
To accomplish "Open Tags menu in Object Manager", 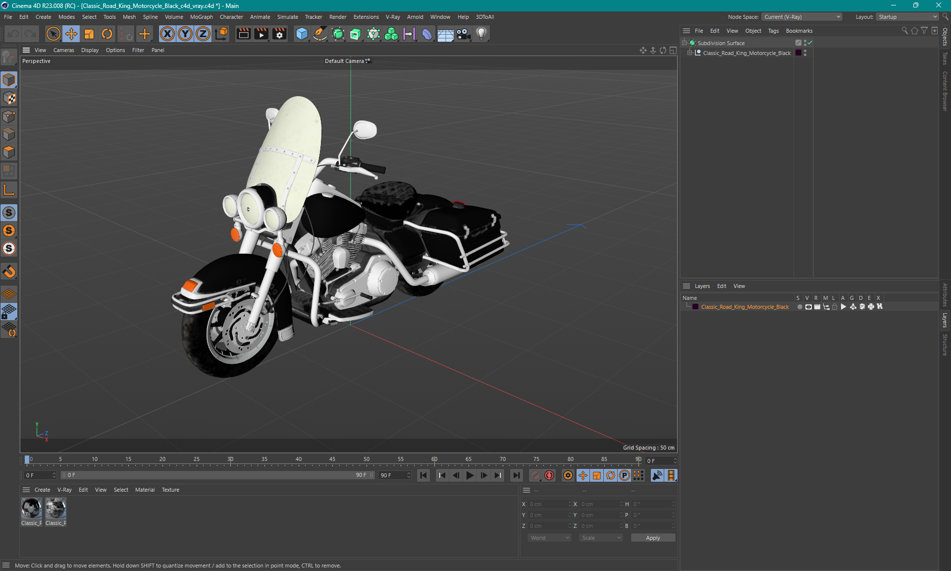I will coord(773,31).
